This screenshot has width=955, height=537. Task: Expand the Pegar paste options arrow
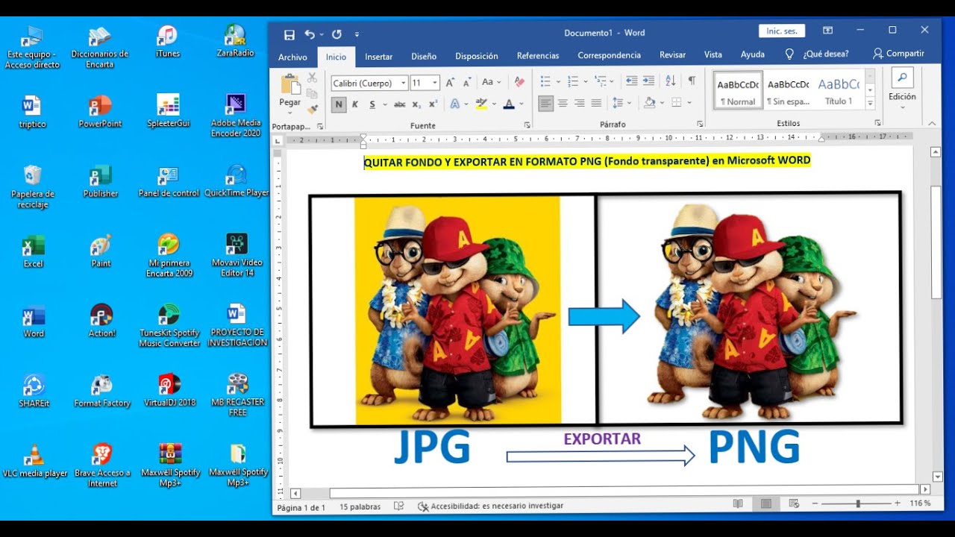tap(289, 111)
